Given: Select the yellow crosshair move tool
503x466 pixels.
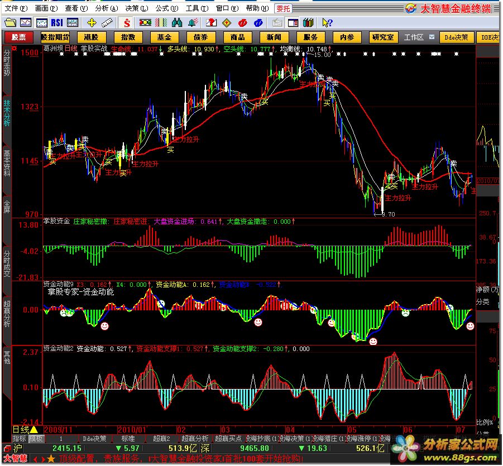Looking at the screenshot, I should pyautogui.click(x=92, y=23).
